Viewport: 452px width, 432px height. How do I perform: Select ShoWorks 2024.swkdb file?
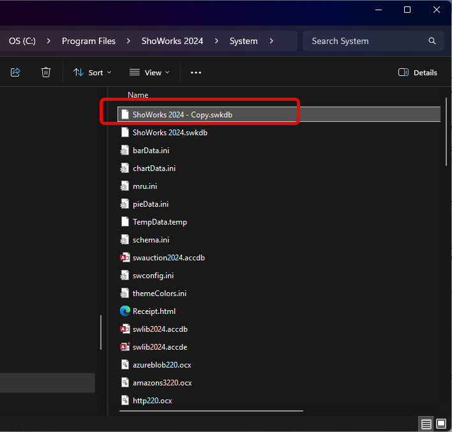pos(170,133)
